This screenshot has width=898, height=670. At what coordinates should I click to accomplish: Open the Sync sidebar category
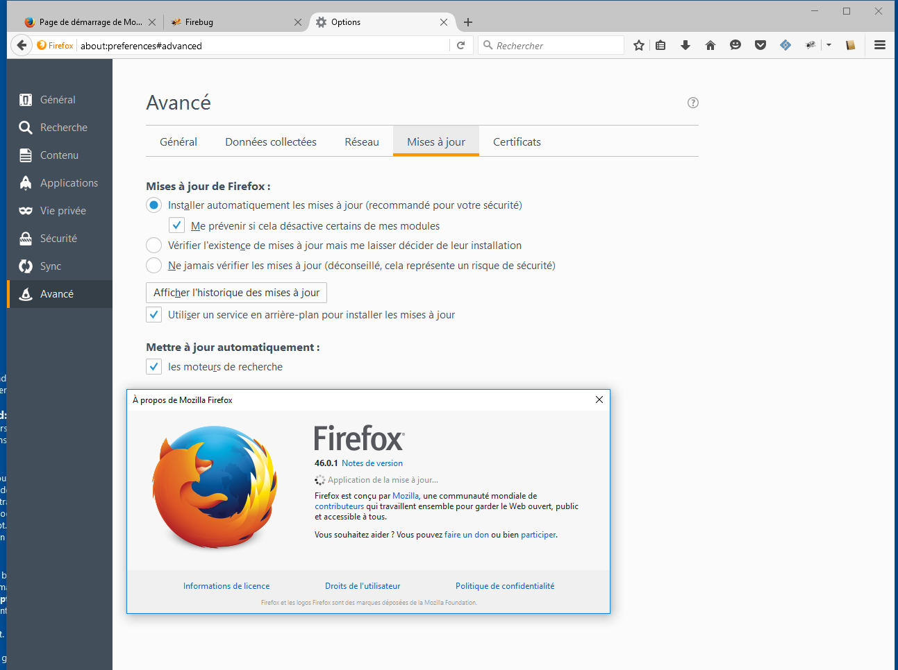[60, 266]
